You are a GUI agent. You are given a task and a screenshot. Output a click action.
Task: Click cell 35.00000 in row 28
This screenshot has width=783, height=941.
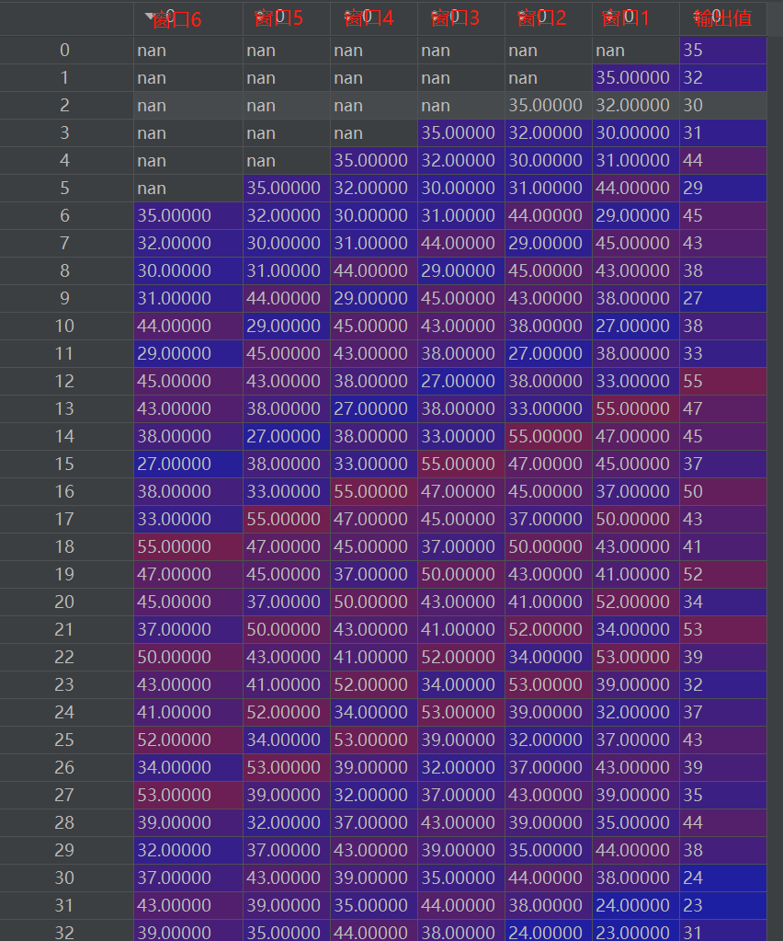636,822
